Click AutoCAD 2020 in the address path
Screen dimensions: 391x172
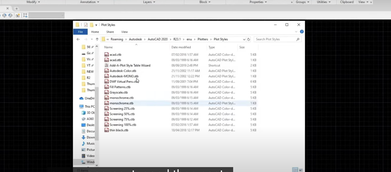(x=158, y=39)
